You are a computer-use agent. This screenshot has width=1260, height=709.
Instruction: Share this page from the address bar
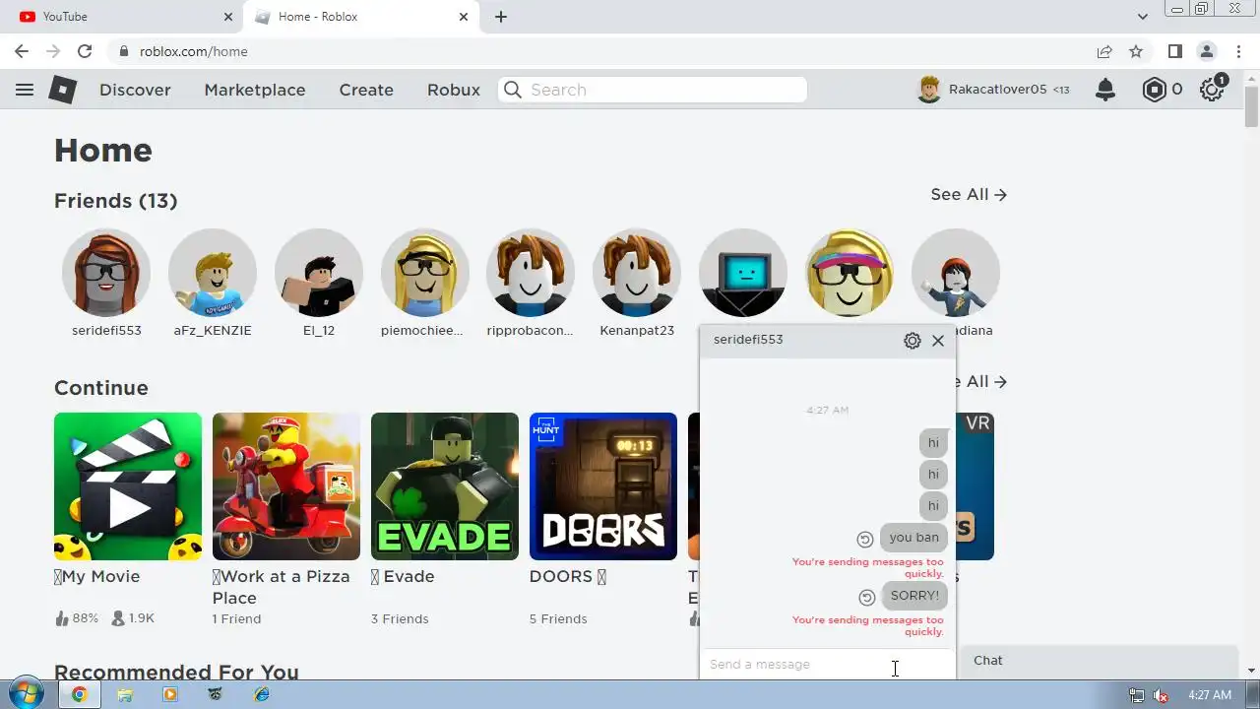tap(1104, 51)
